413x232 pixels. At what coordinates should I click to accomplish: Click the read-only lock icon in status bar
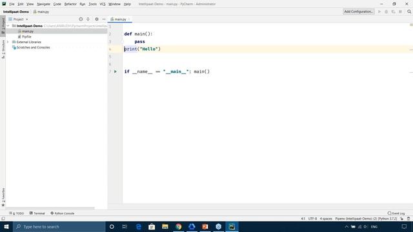click(401, 218)
